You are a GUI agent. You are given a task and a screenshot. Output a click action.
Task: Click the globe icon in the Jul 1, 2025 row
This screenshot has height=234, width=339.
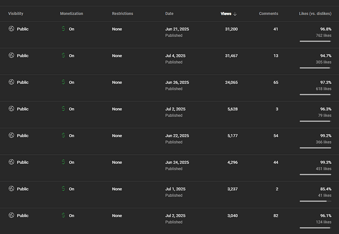(x=11, y=189)
